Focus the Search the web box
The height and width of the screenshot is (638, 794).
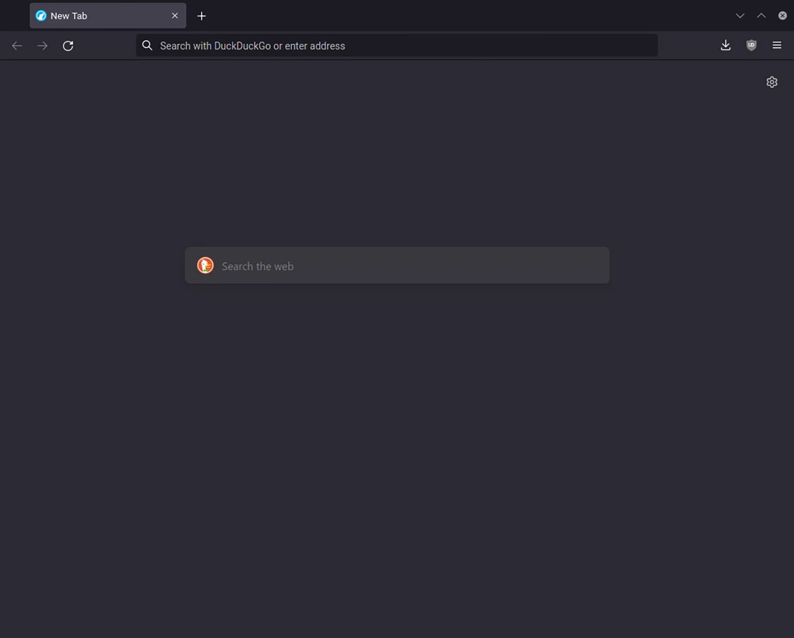(397, 265)
